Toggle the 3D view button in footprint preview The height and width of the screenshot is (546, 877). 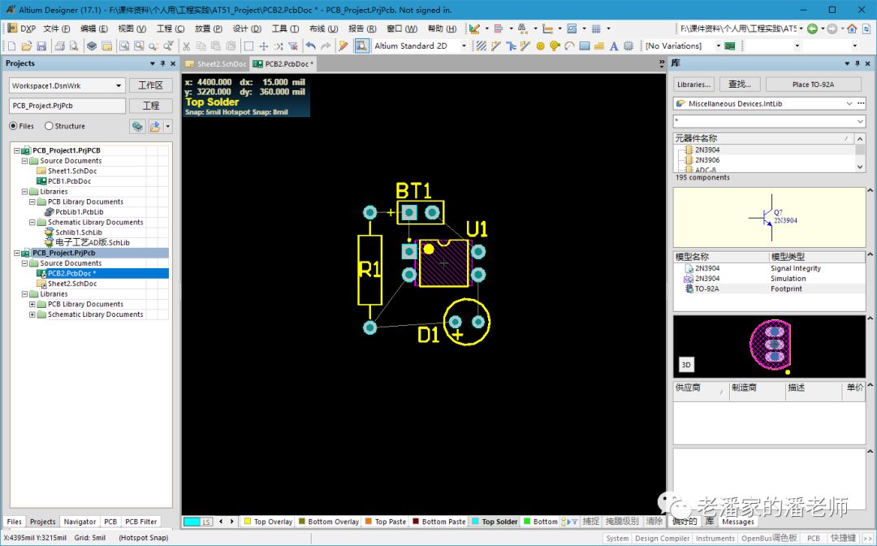(686, 365)
